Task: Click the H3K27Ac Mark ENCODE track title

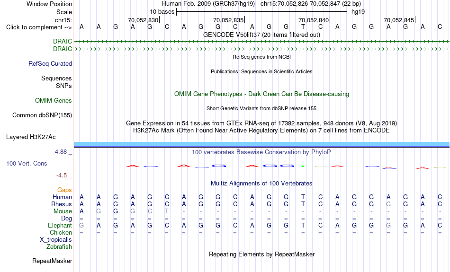Action: coord(261,131)
